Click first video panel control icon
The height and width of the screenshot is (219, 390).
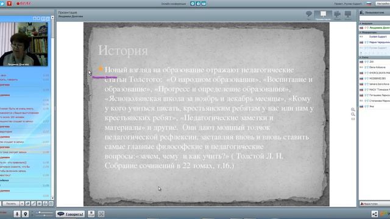tap(34, 19)
